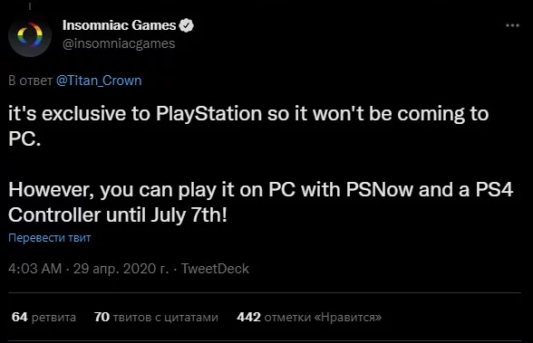Click the "PC." word ending the first sentence

tap(24, 138)
